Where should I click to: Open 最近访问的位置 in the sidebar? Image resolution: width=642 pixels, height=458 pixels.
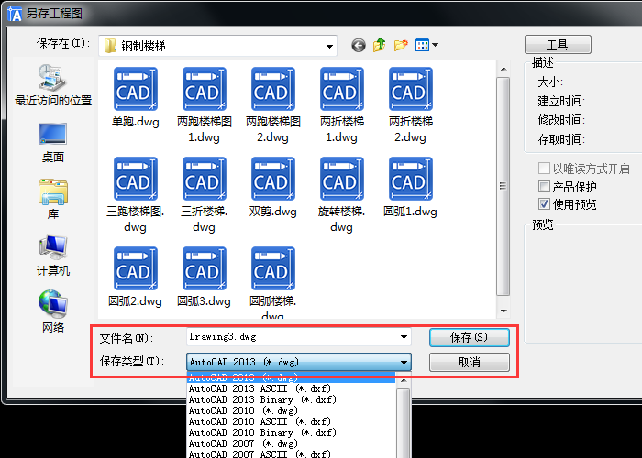point(53,85)
